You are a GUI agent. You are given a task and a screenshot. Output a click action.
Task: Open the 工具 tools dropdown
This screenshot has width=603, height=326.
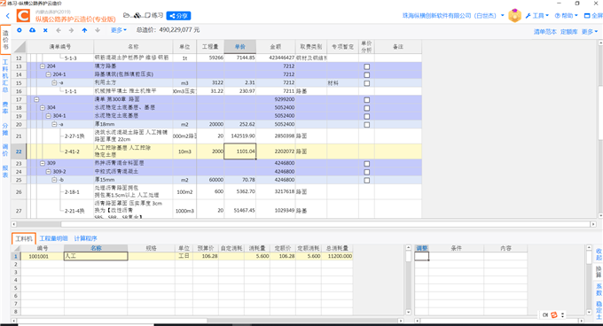point(537,16)
